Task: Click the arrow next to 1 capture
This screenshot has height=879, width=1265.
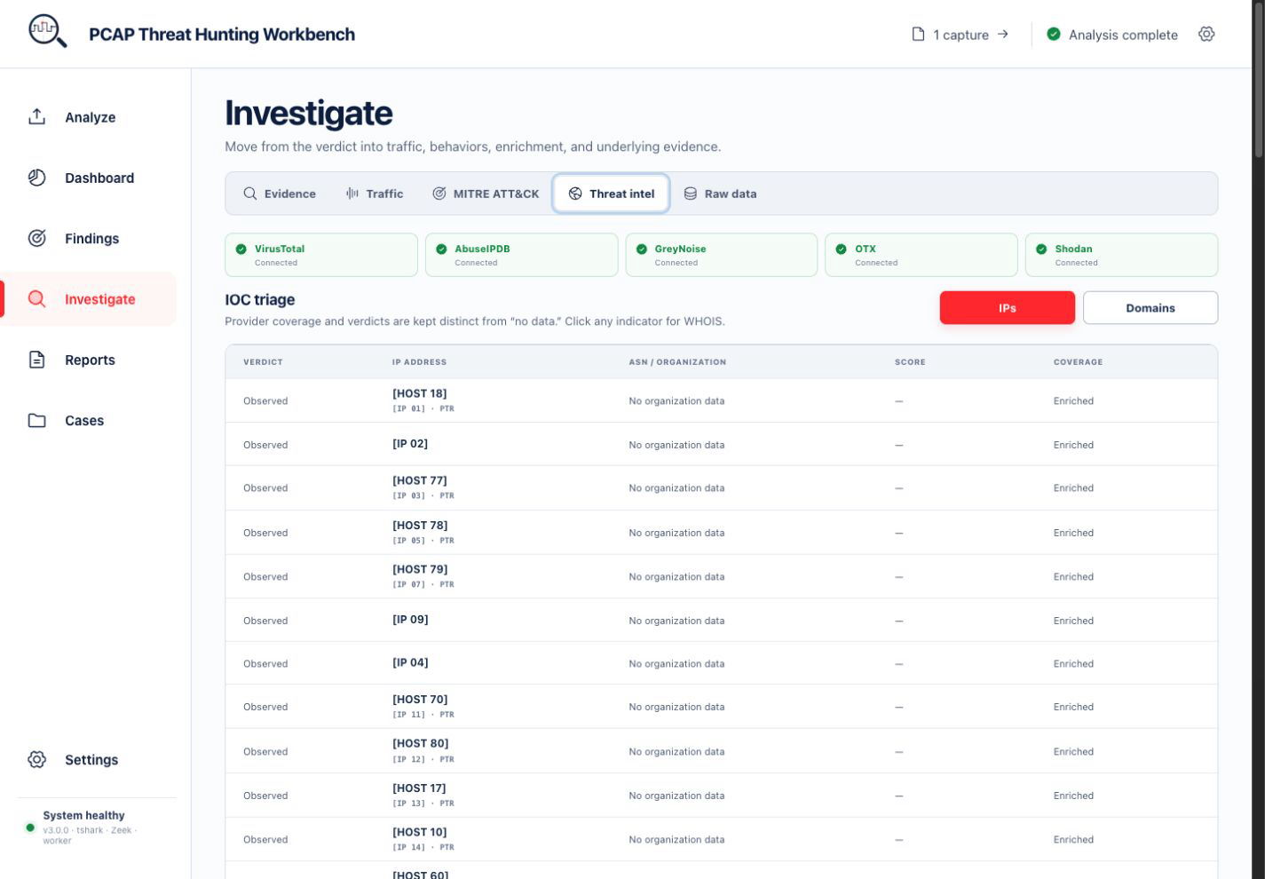Action: click(x=1003, y=34)
